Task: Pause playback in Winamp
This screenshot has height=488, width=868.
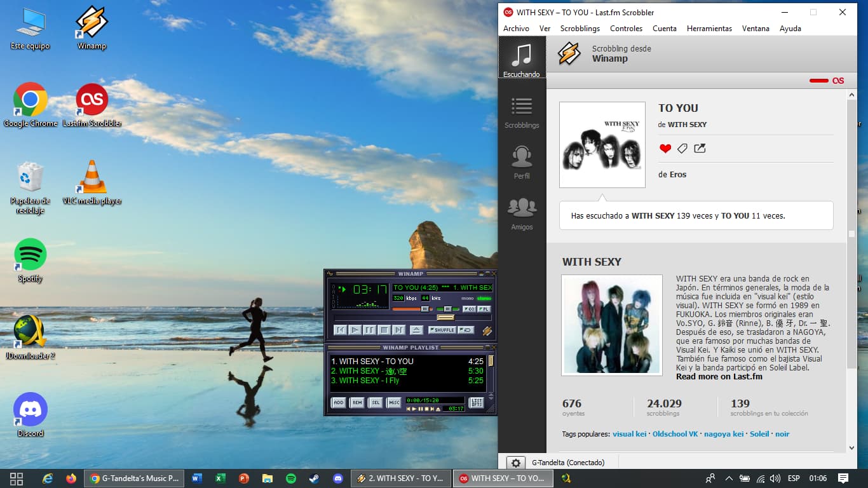Action: point(370,330)
